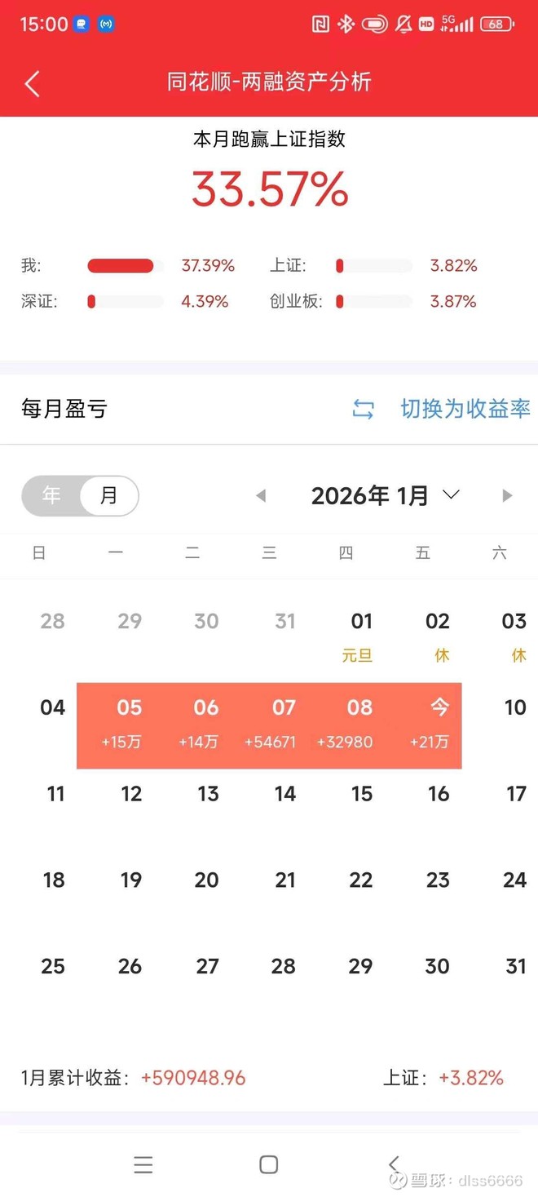The image size is (538, 1197).
Task: Tap the swap icon beside 切换为收益率
Action: [x=363, y=409]
